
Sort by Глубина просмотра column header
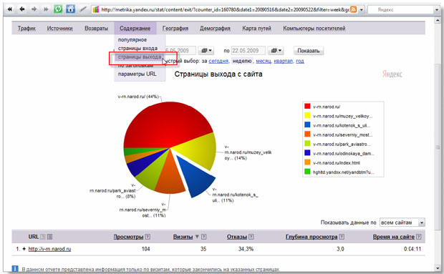coord(312,237)
